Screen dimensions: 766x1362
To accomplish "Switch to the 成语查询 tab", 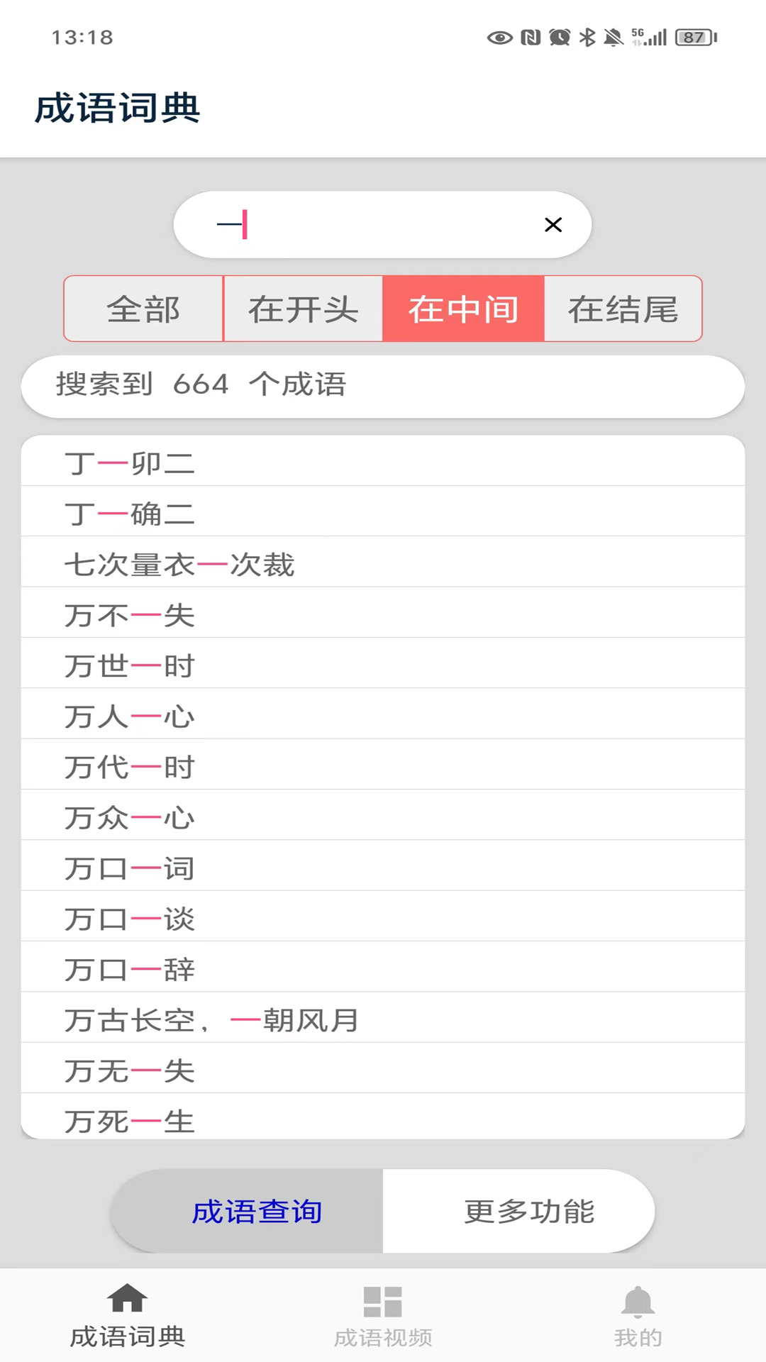I will coord(257,1212).
